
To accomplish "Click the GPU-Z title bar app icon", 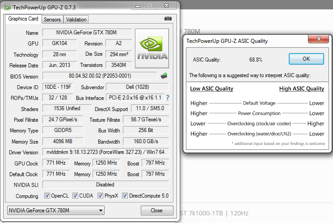I will tap(8, 8).
